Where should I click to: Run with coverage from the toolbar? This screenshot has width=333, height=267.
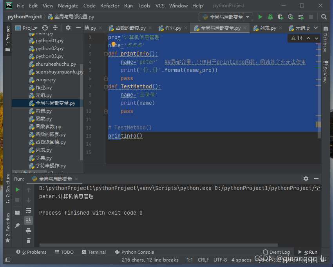[281, 17]
